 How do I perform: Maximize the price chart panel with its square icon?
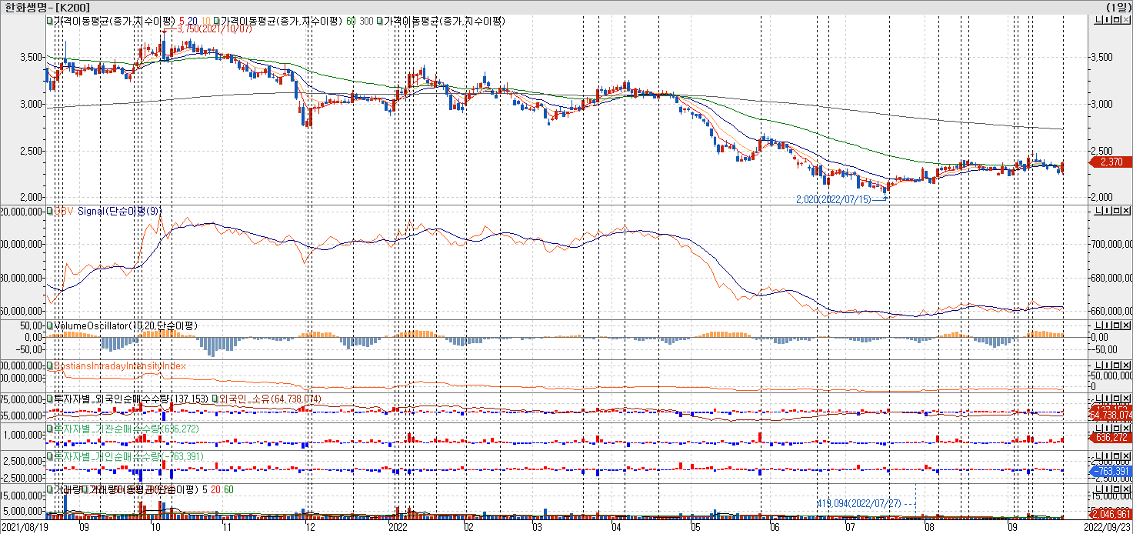click(1116, 20)
